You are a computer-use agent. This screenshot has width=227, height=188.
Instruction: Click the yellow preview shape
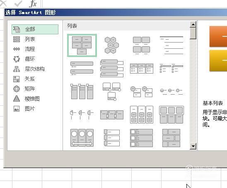tap(218, 61)
